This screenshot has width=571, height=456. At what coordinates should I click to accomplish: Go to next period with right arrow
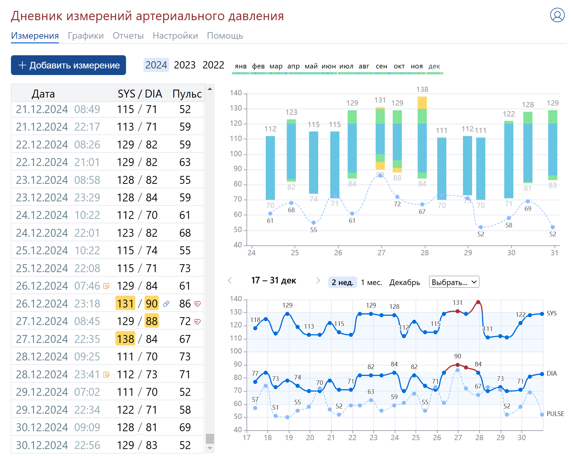318,281
